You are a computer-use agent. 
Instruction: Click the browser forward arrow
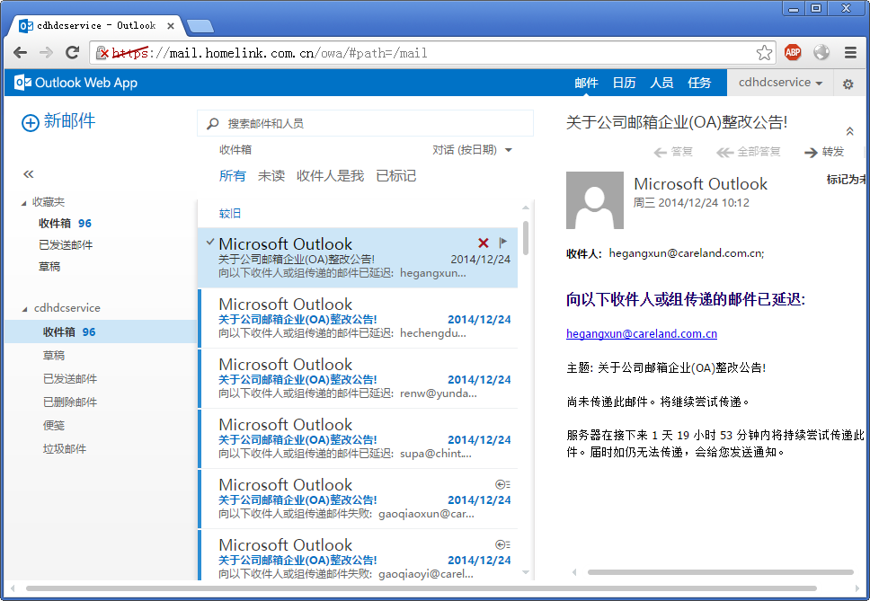click(x=47, y=53)
